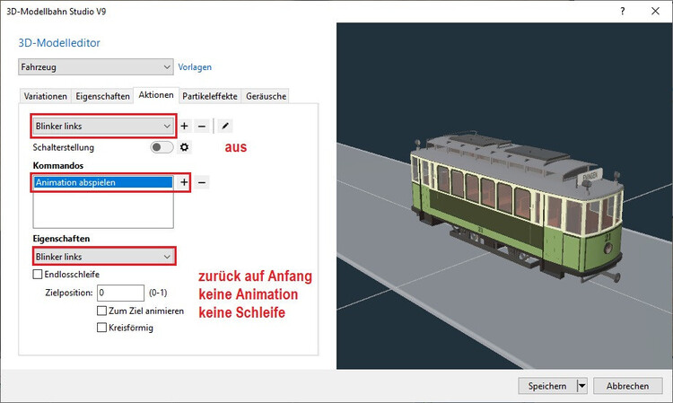Expand the Speichern button dropdown arrow

pyautogui.click(x=582, y=386)
